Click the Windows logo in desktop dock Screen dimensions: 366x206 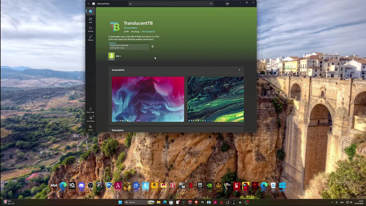coord(282,186)
